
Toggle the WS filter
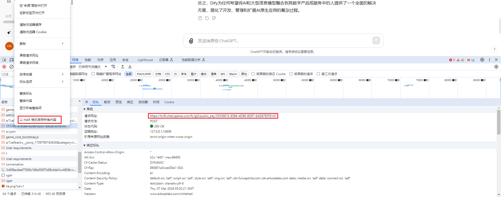pos(223,74)
